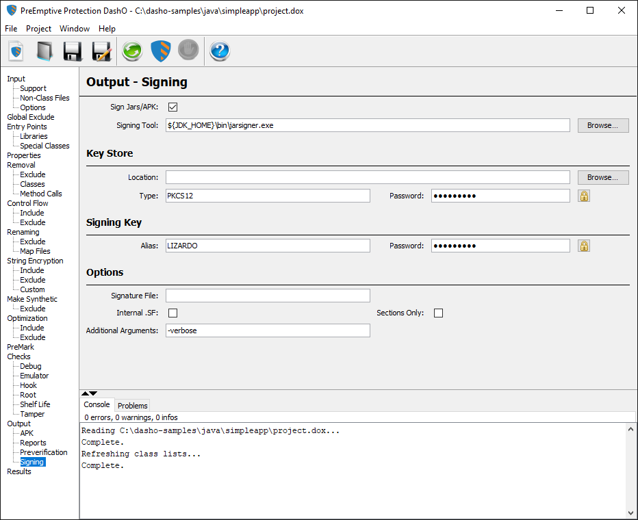638x520 pixels.
Task: Uncheck the Sign Jars/APK checkbox
Action: (173, 107)
